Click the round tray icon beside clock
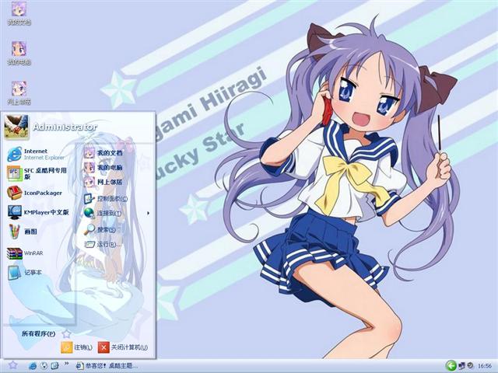The image size is (498, 373). tap(470, 366)
